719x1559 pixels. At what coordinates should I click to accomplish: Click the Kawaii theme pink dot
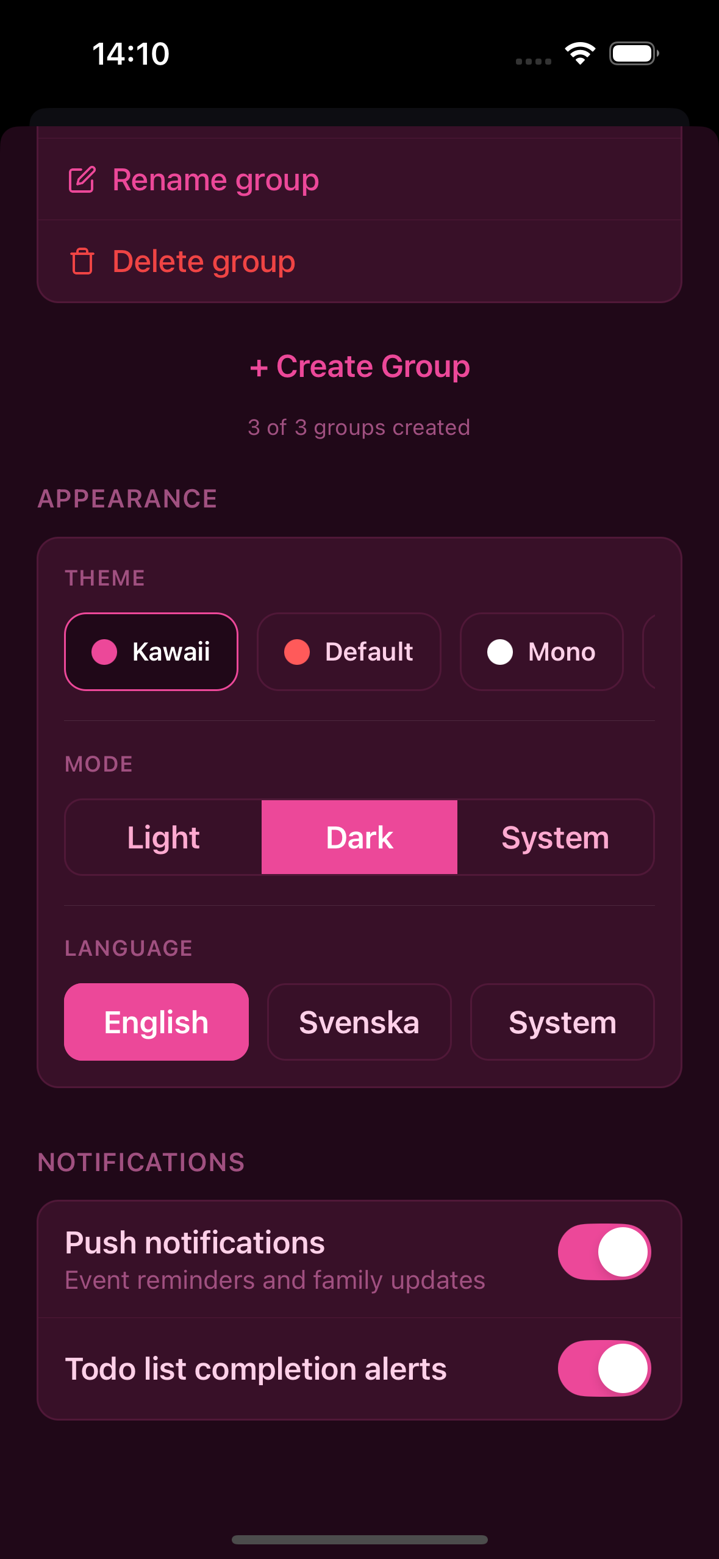tap(106, 651)
